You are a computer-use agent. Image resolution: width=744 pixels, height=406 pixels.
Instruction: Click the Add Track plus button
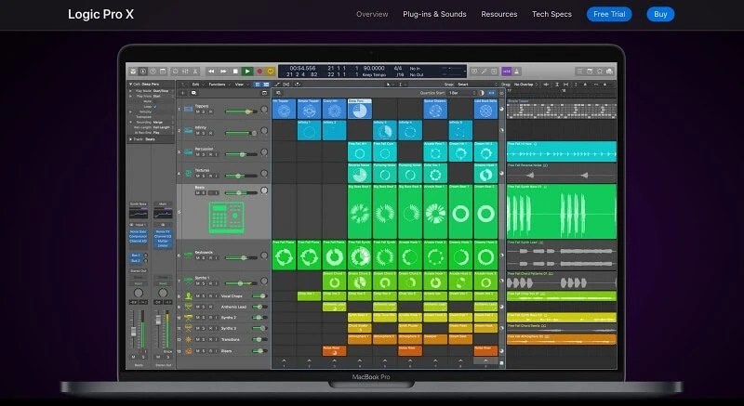click(x=182, y=93)
